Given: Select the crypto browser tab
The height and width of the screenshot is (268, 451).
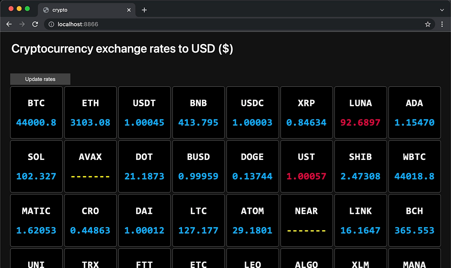Looking at the screenshot, I should coord(86,10).
